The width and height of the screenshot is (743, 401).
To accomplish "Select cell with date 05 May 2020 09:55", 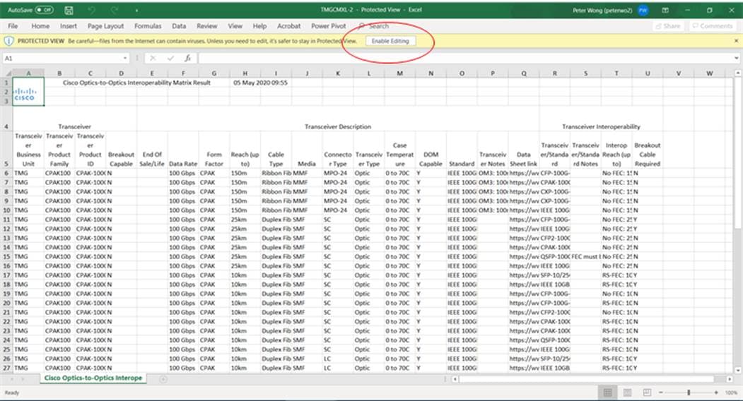I will (x=260, y=83).
